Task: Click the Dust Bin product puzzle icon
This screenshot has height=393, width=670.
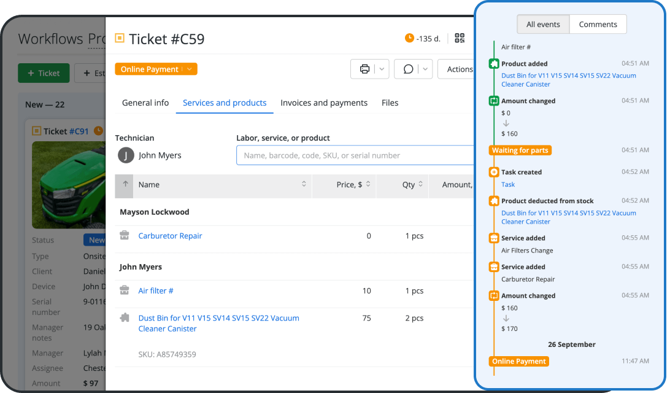Action: (125, 318)
